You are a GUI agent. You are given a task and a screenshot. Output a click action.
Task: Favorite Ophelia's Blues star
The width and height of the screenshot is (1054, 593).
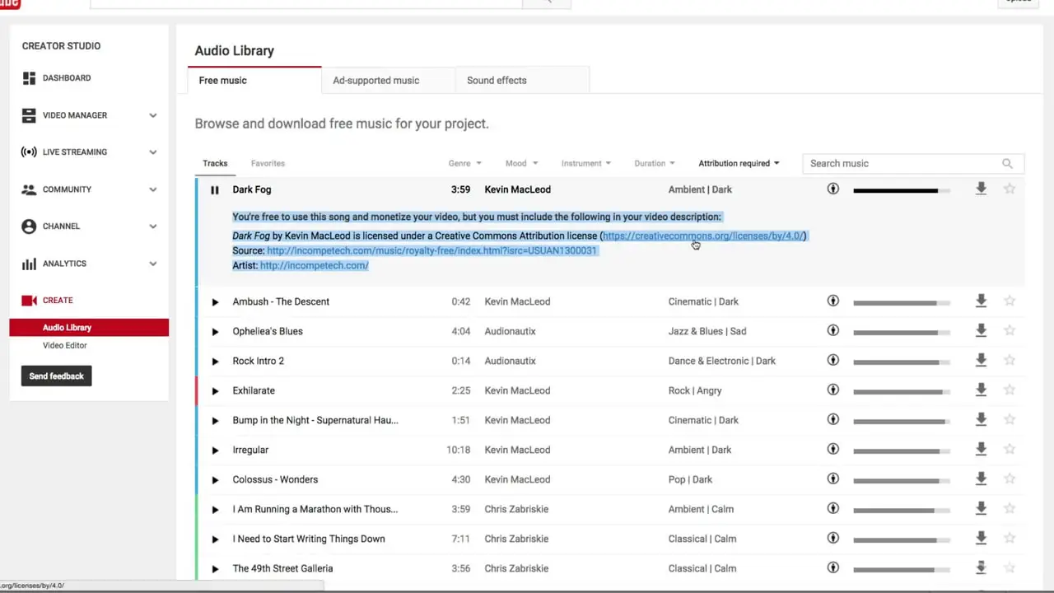click(x=1010, y=331)
